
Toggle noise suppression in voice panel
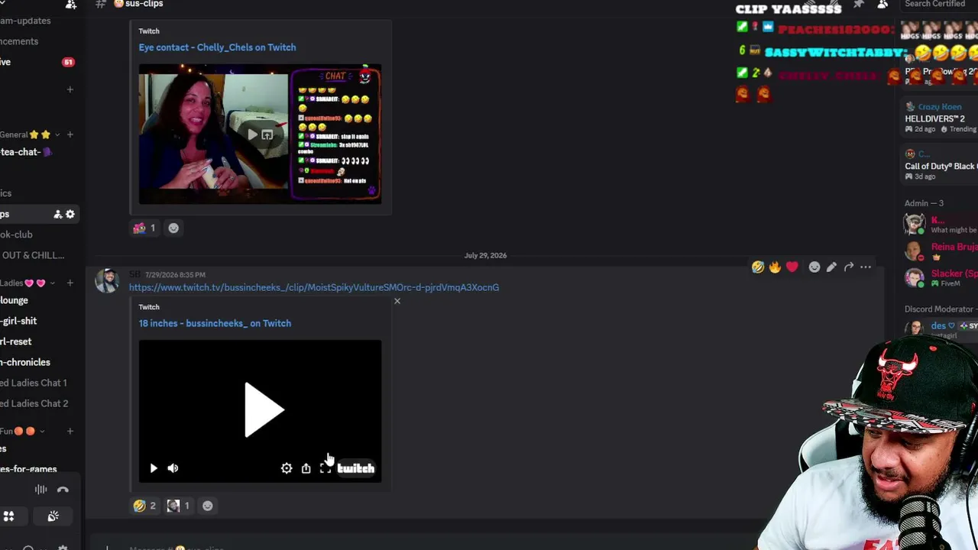(x=40, y=490)
